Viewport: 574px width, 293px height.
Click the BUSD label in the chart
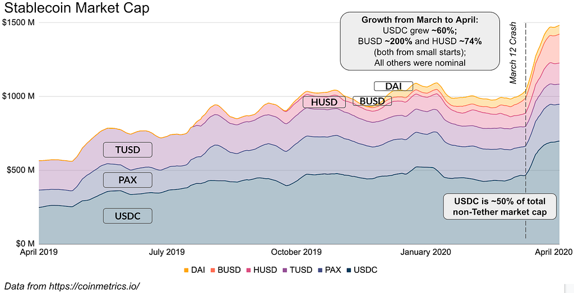(372, 101)
